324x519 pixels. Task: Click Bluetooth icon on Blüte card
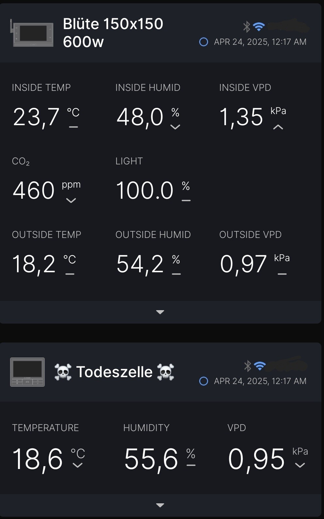(247, 27)
